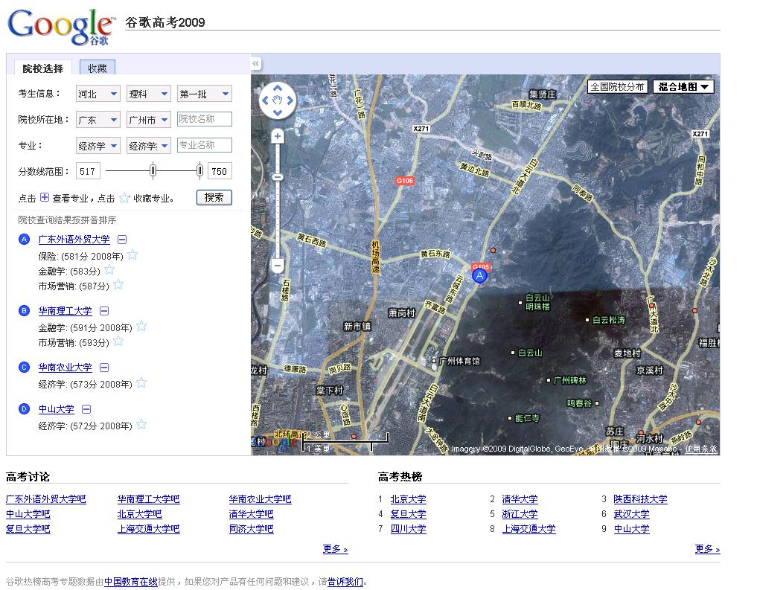Click the 院校名称 input field
757x590 pixels.
[205, 119]
